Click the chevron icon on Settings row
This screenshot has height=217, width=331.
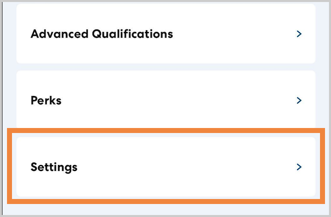point(299,167)
